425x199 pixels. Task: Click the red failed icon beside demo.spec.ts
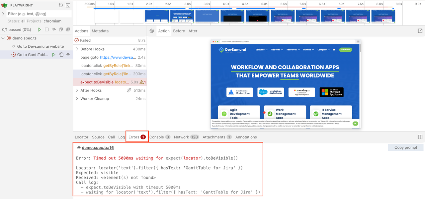[x=9, y=38]
